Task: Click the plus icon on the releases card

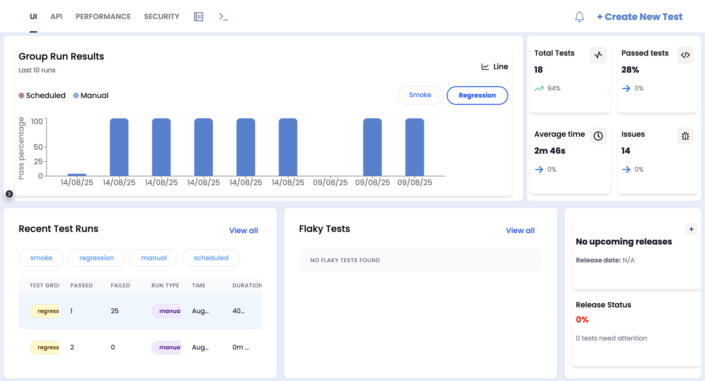Action: (691, 229)
